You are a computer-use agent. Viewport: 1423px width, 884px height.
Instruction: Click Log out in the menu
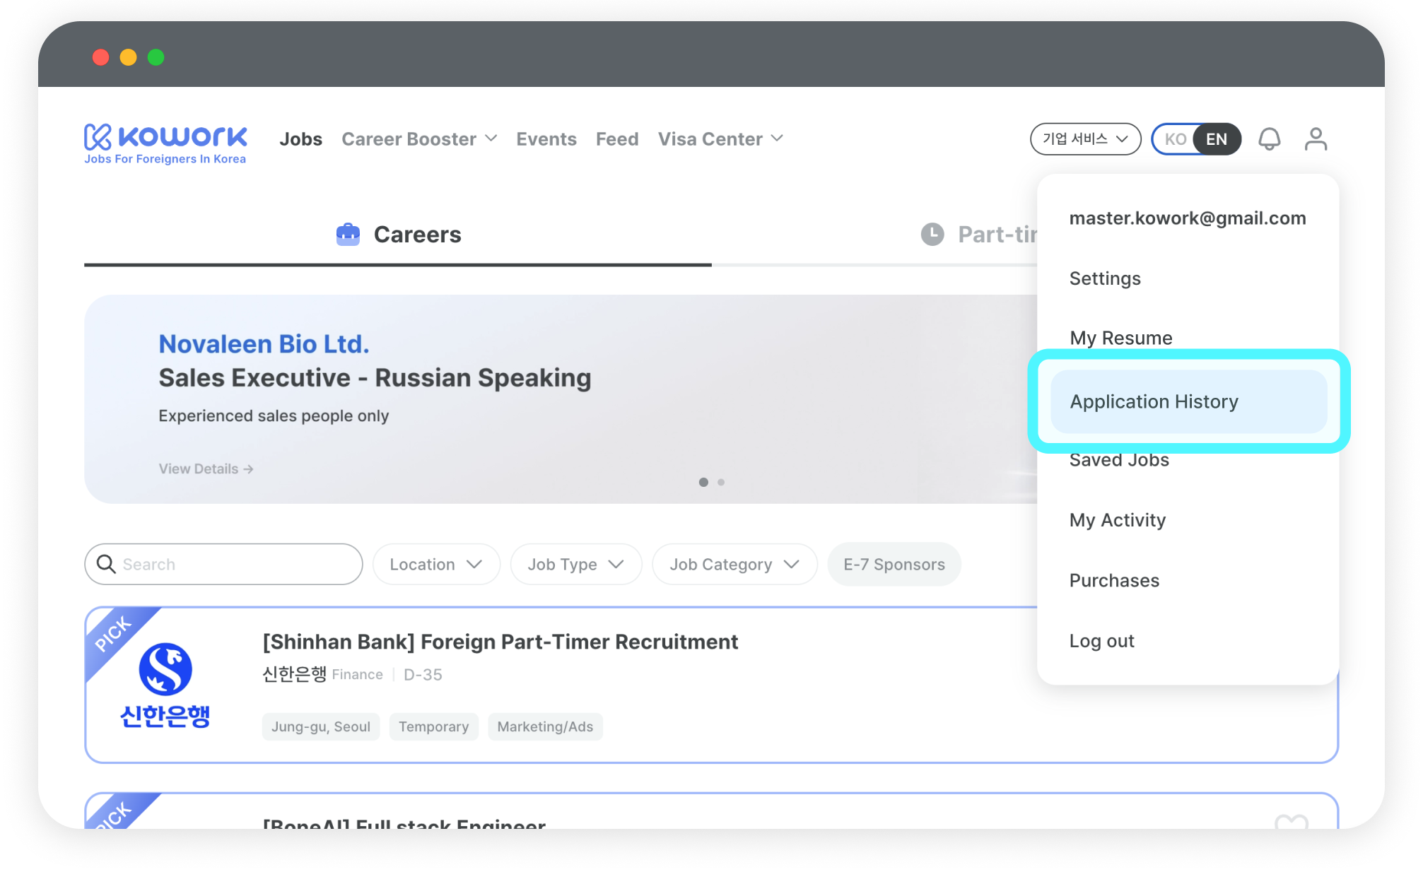[x=1101, y=641]
